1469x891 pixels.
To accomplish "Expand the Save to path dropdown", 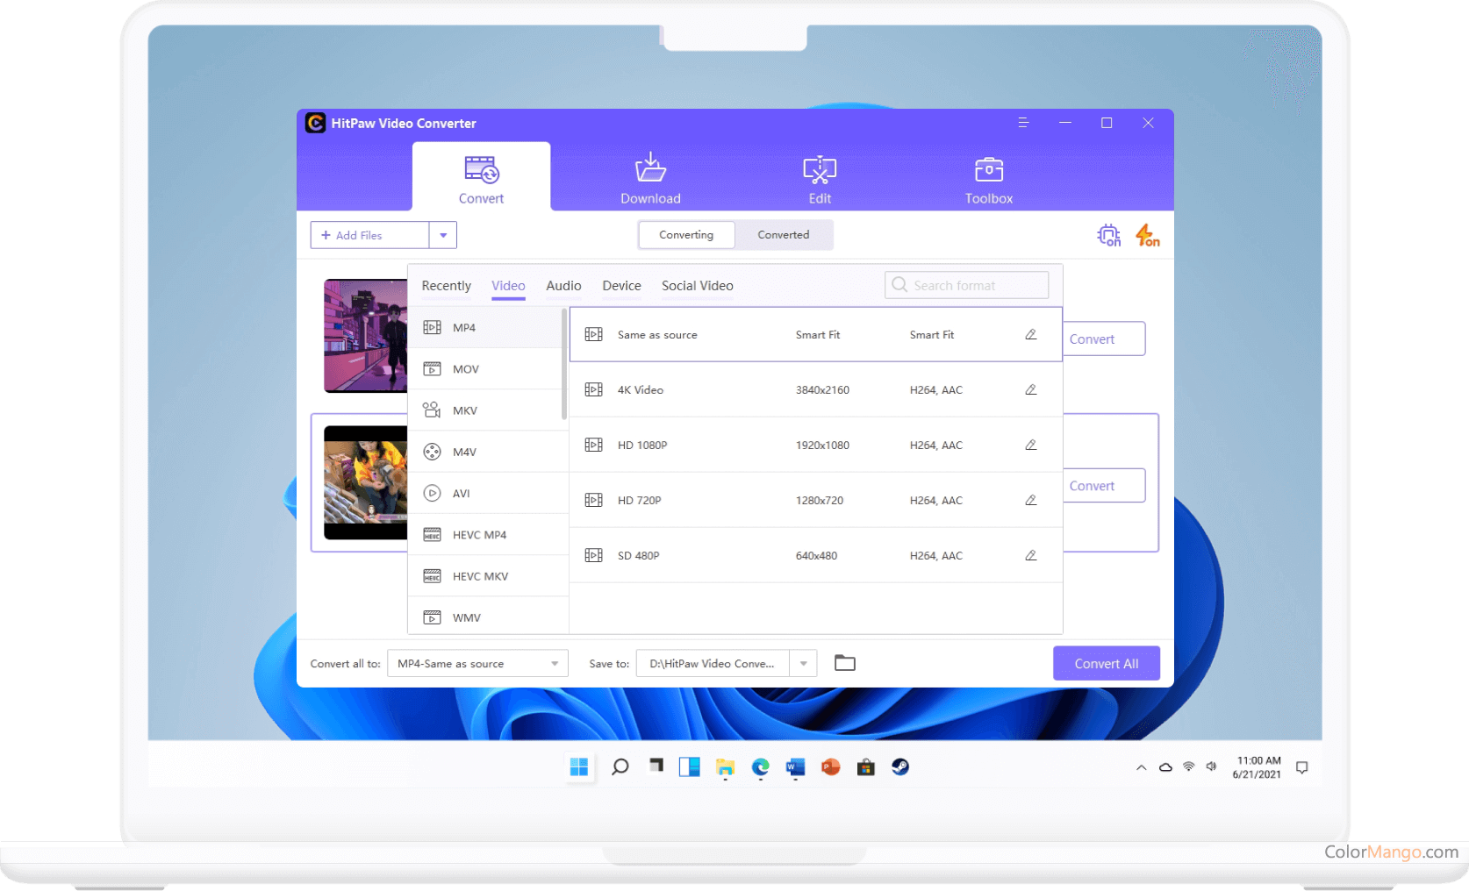I will [x=803, y=664].
